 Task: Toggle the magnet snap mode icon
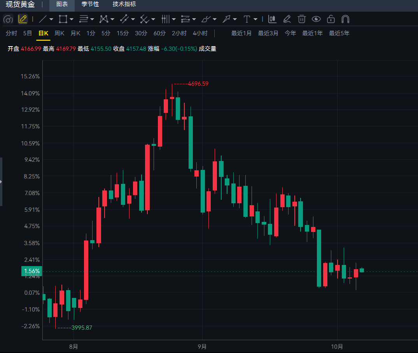tap(346, 19)
